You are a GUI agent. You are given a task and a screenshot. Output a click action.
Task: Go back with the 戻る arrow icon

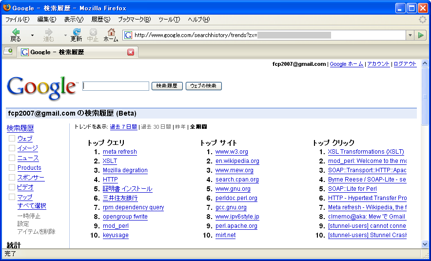pos(16,32)
